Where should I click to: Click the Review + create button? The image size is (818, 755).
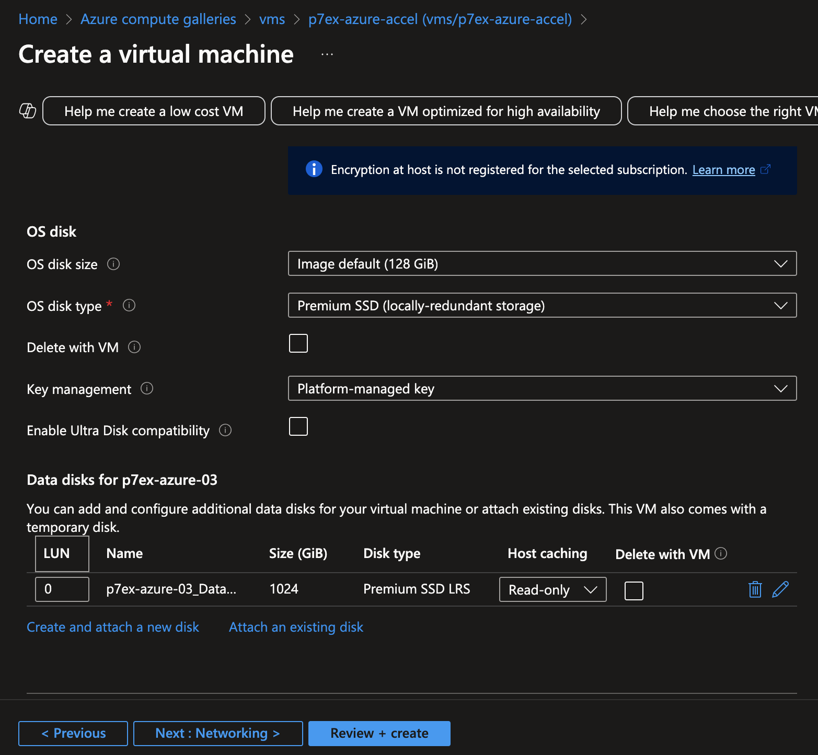coord(379,733)
